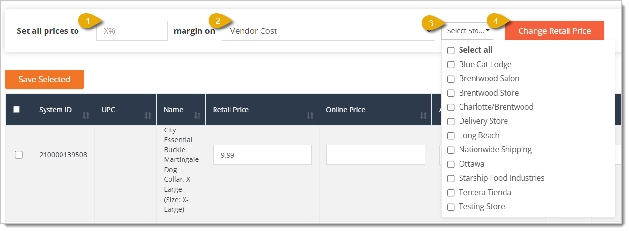Viewport: 629px width, 231px height.
Task: Check the Select all stores checkbox
Action: (x=451, y=50)
